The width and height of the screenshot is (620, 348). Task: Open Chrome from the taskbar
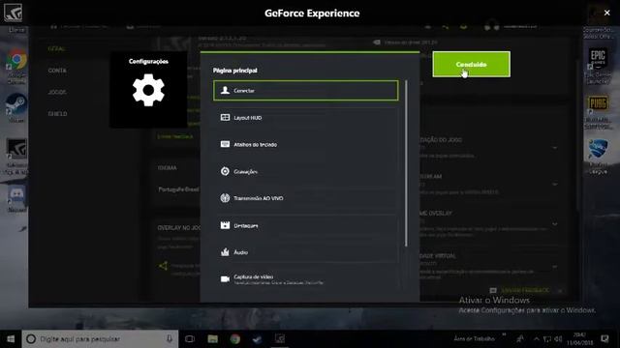pos(235,339)
